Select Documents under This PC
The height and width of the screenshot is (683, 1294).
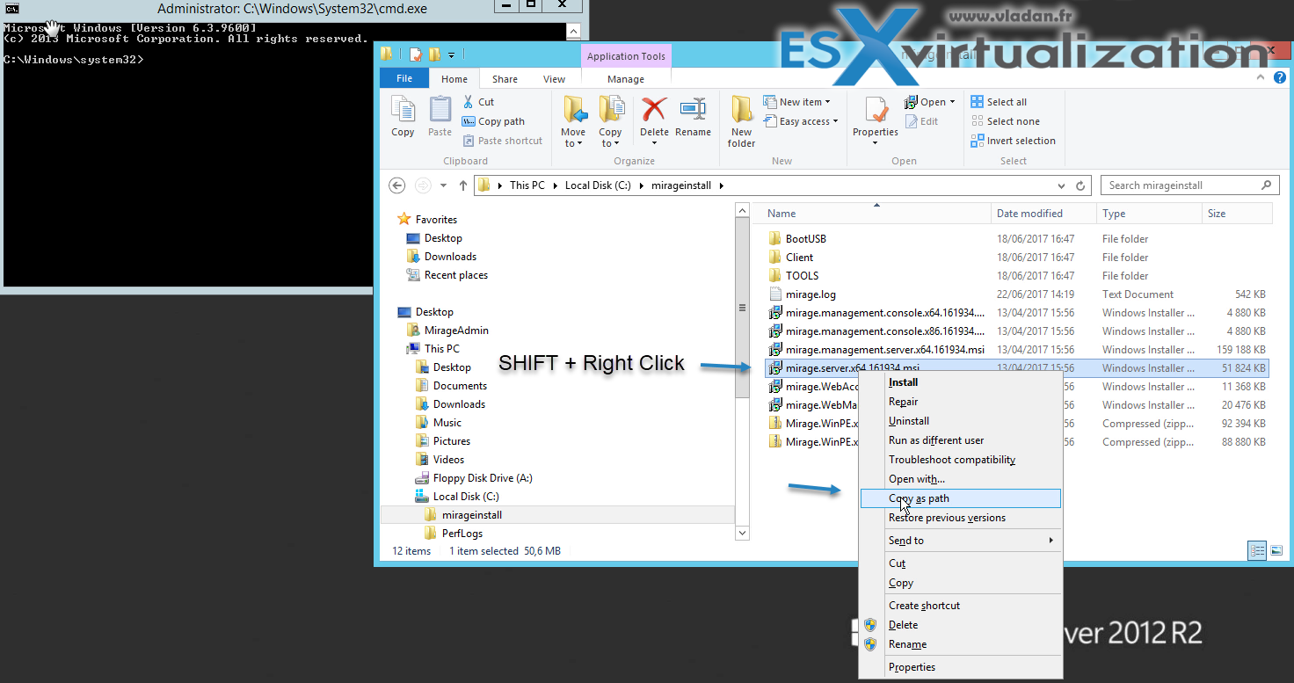tap(451, 386)
